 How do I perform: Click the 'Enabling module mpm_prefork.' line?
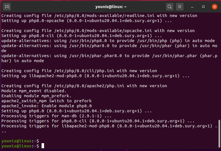[x=36, y=96]
